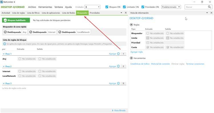
Task: Toggle the Bloqueo ON checkbox
Action: (x=107, y=7)
